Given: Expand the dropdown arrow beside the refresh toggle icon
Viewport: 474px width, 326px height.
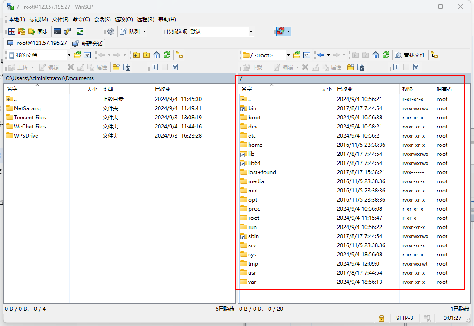Looking at the screenshot, I should click(288, 31).
